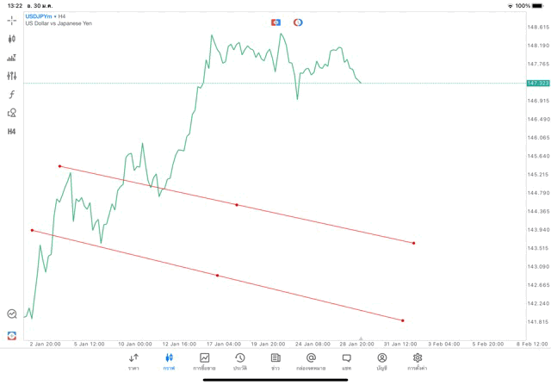Open the indicators list icon
The width and height of the screenshot is (551, 385).
tap(12, 57)
